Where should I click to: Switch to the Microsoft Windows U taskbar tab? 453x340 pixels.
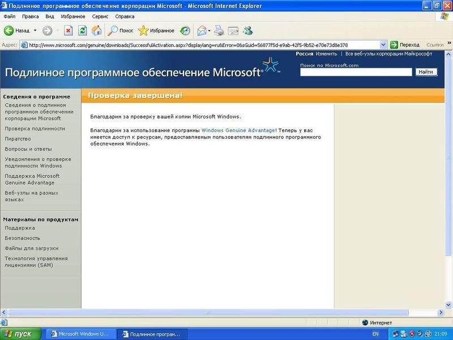click(x=79, y=334)
